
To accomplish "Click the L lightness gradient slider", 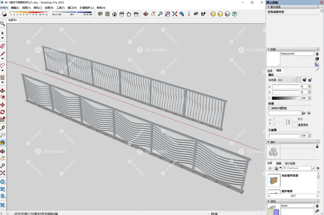I will [286, 98].
